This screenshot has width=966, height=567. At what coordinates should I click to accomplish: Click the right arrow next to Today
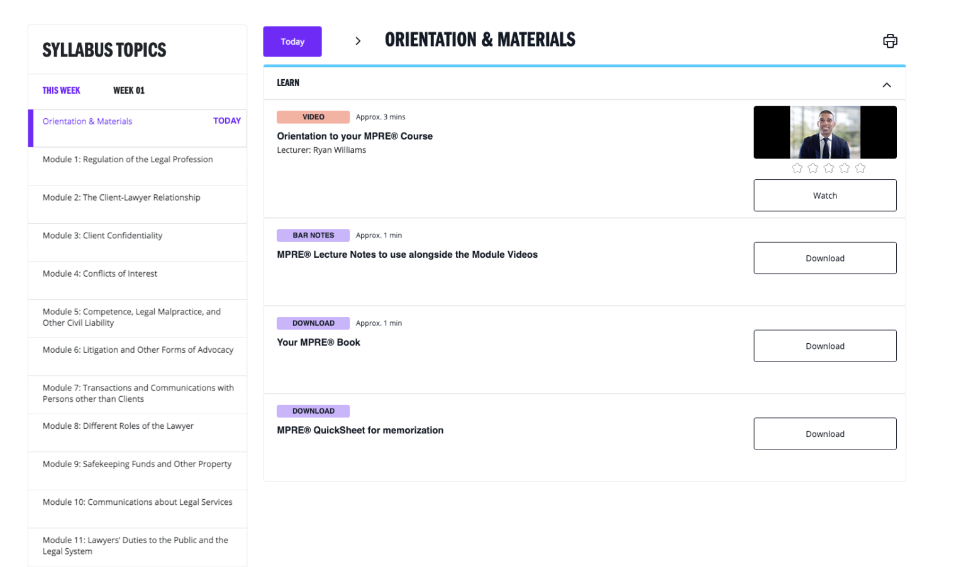point(358,41)
